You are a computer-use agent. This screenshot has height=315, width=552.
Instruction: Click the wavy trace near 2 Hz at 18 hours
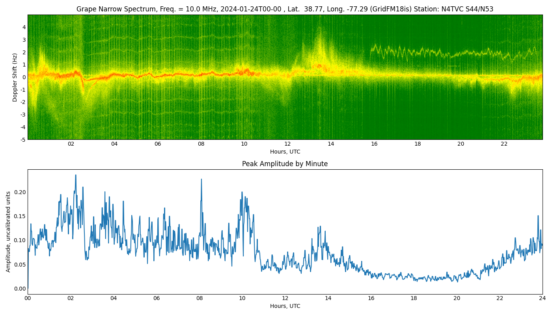418,52
